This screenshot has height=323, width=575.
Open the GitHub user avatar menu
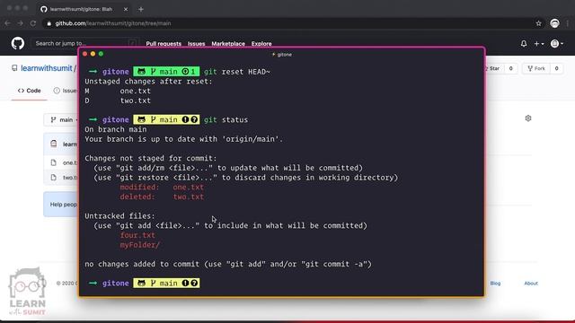[x=557, y=44]
